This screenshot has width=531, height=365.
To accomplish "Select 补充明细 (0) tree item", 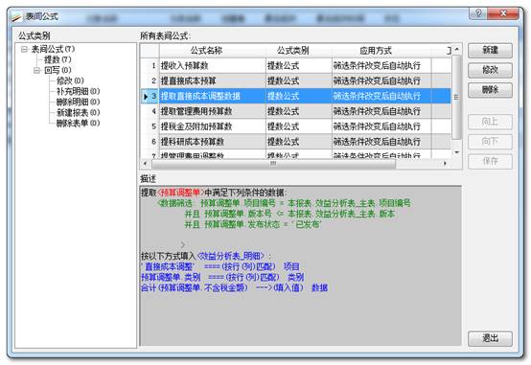I will 79,91.
